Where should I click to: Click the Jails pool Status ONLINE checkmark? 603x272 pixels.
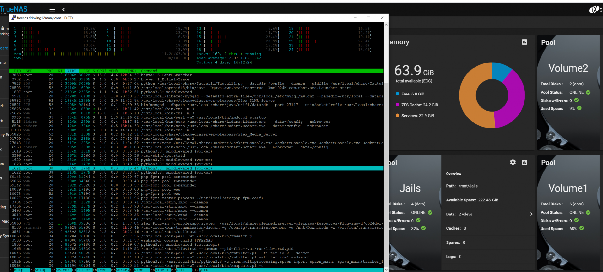pyautogui.click(x=430, y=212)
